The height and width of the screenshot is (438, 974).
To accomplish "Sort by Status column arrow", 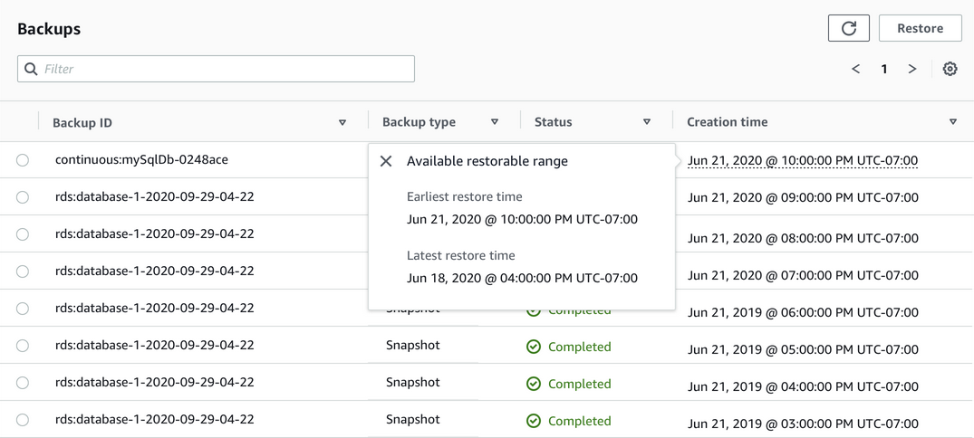I will pos(647,122).
